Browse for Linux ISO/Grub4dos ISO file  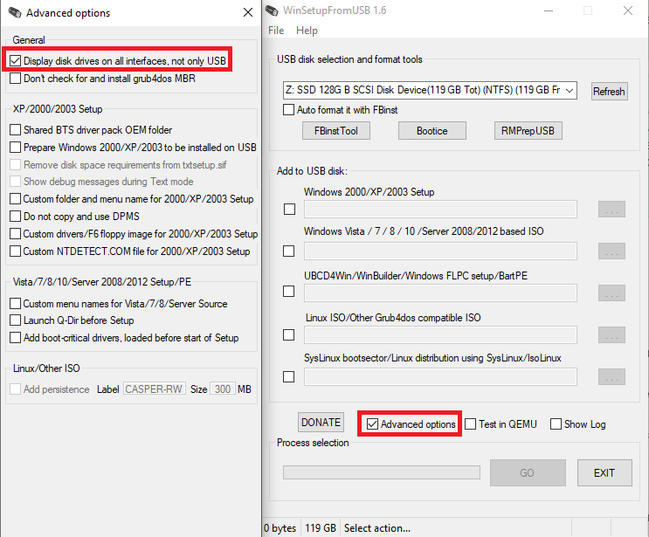pos(611,335)
